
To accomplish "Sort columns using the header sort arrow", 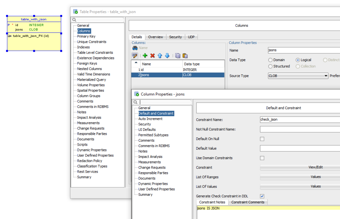I will pos(136,63).
